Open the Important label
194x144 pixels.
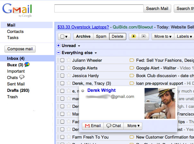[16, 71]
